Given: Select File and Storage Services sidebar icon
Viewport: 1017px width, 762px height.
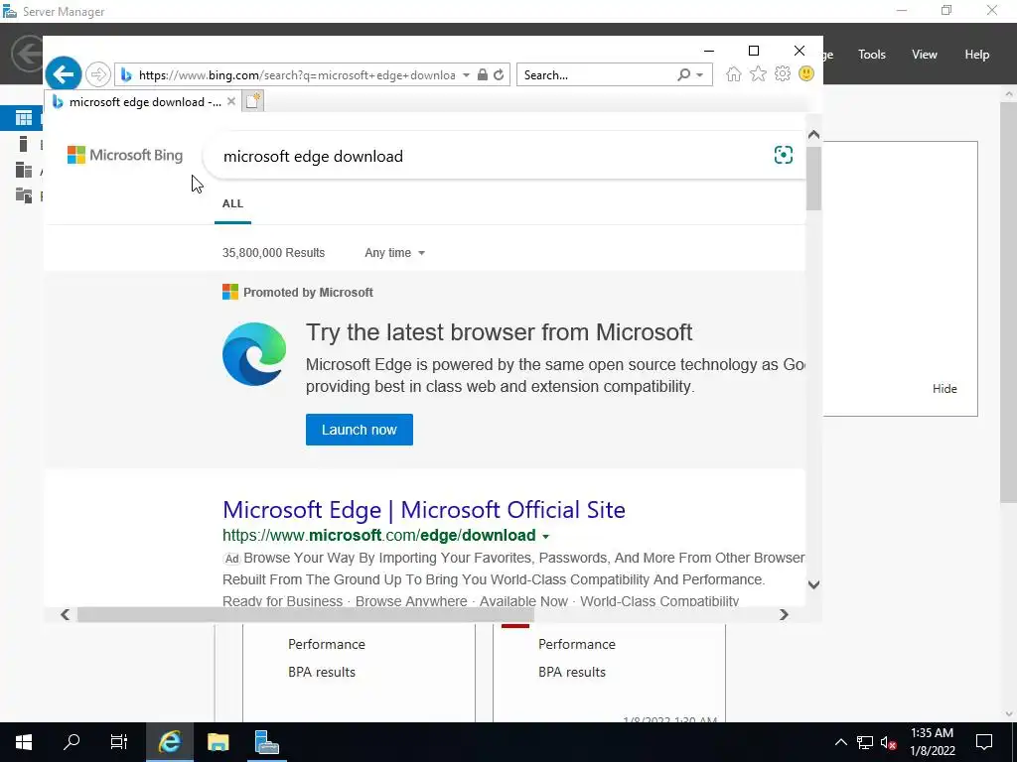Looking at the screenshot, I should click(24, 195).
